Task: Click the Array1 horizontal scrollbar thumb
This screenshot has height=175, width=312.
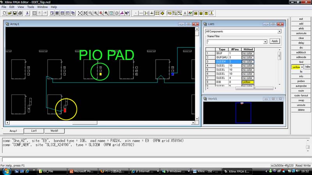Action: (85, 123)
